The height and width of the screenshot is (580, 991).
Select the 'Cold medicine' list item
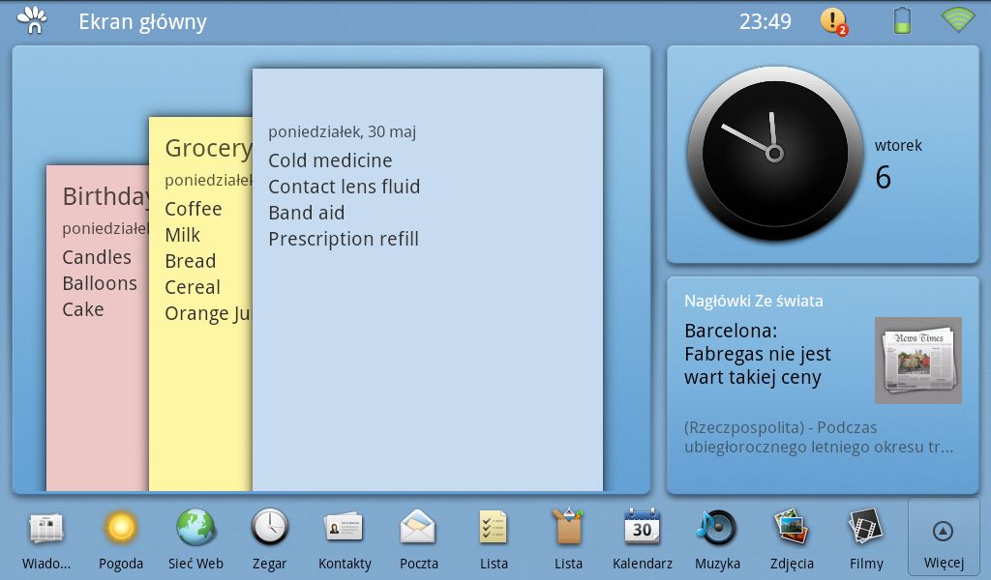(x=331, y=160)
